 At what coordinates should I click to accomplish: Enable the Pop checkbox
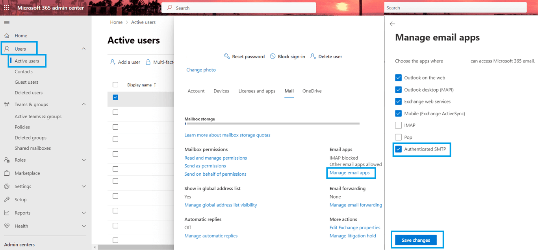[398, 137]
